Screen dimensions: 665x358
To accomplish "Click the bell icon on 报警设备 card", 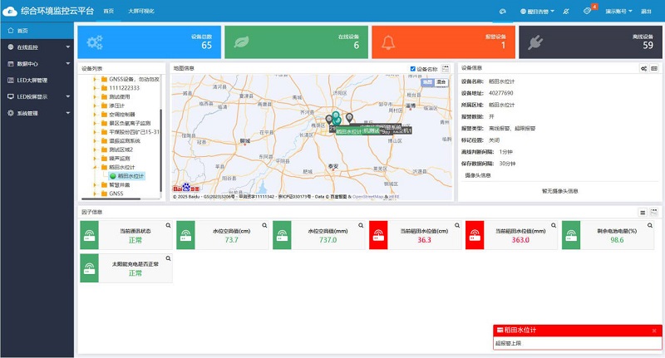I will [x=389, y=42].
